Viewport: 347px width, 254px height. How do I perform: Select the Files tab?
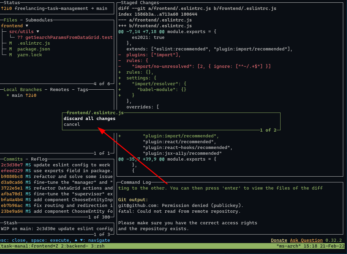point(11,20)
